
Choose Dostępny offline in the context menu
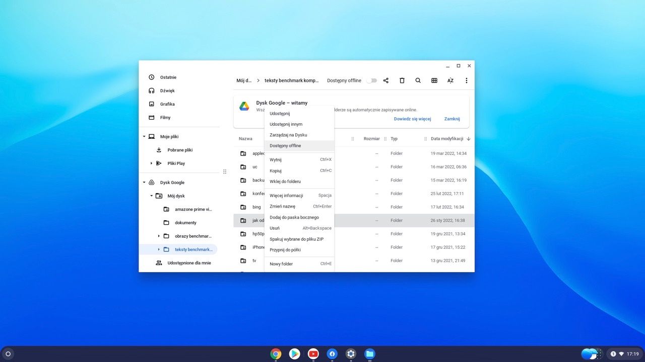[299, 146]
